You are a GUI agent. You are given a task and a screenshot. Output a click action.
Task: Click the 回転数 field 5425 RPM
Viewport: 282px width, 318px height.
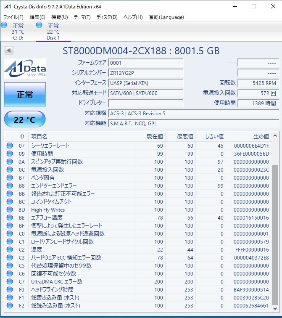coord(258,83)
